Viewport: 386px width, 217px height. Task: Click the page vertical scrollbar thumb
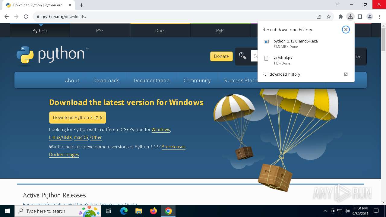383,39
